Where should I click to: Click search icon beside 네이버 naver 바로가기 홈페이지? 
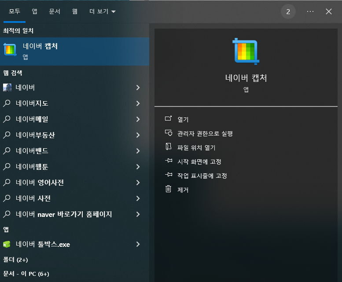coord(7,214)
